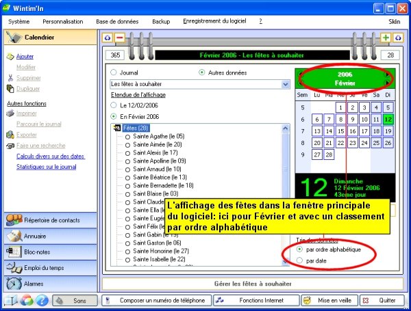Click Composer un numéro de téléphone button

(156, 300)
